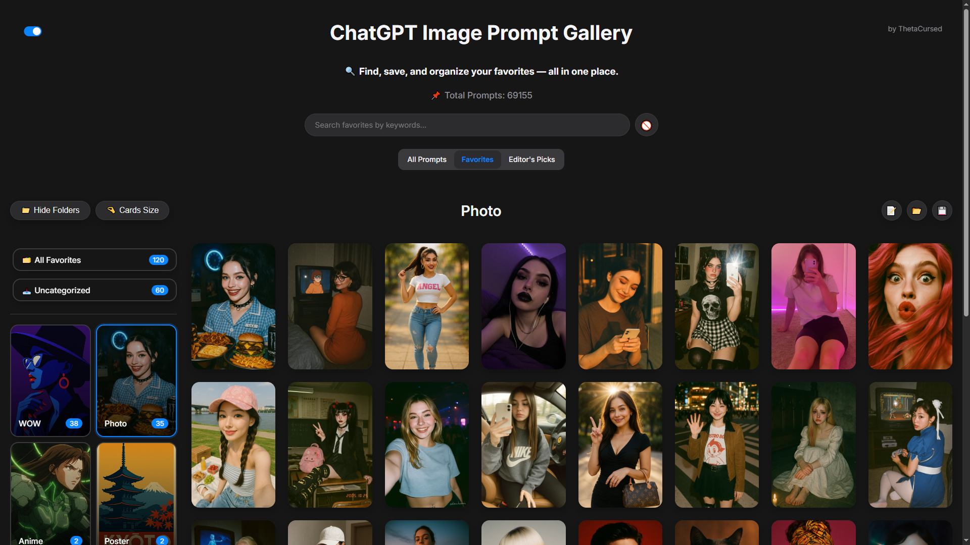
Task: Click the by ThetaCursed author link
Action: 914,29
